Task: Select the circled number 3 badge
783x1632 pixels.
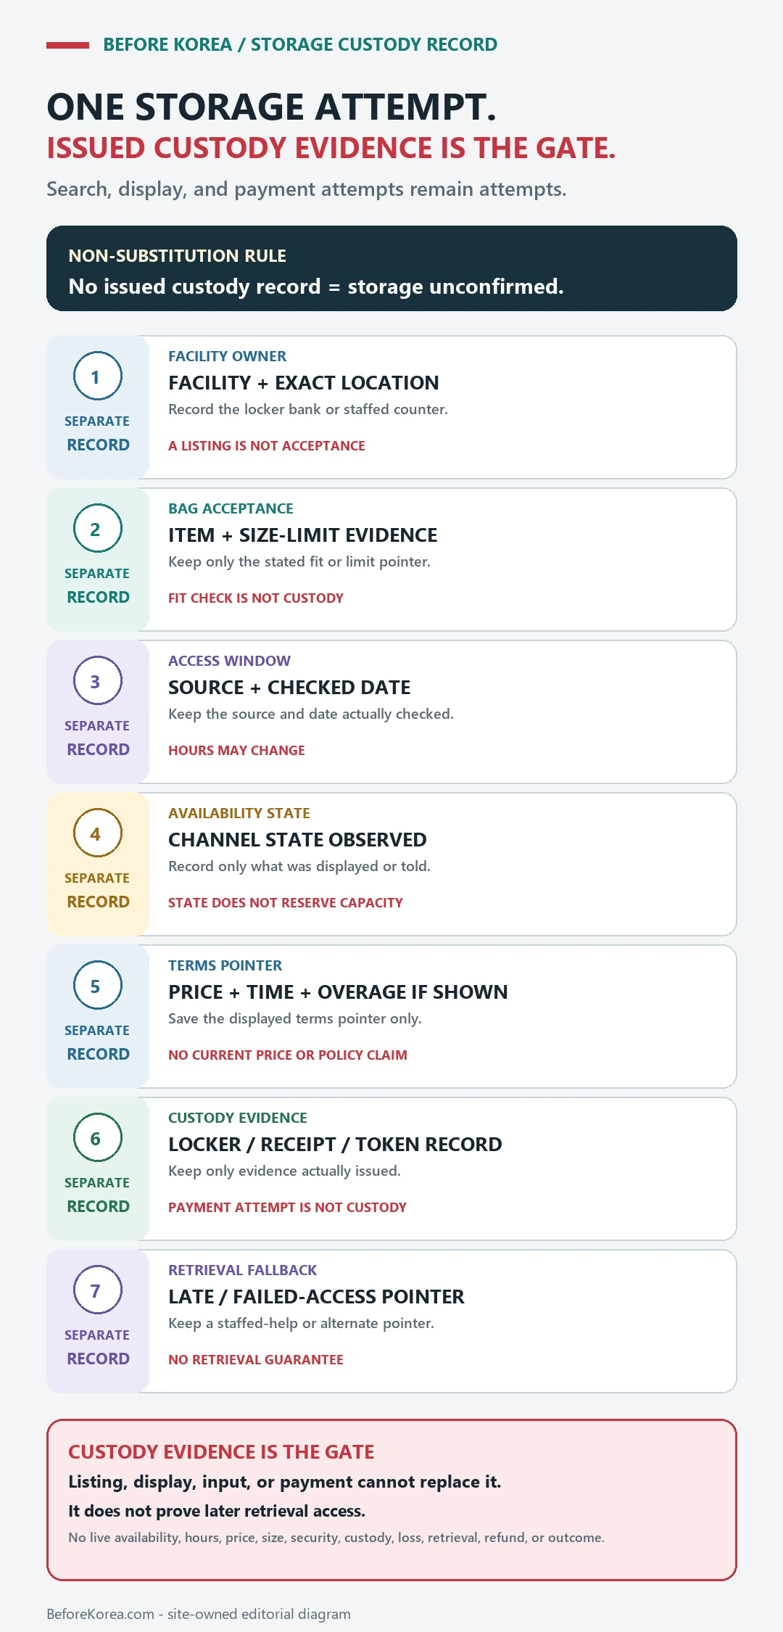Action: tap(97, 680)
